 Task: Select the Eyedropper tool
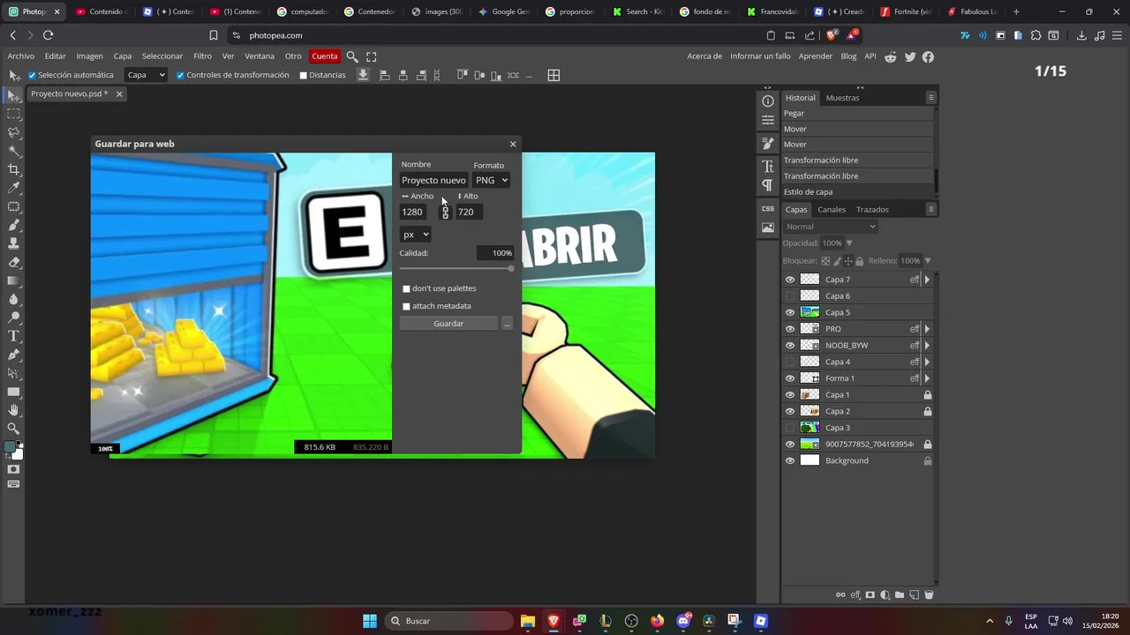point(13,188)
